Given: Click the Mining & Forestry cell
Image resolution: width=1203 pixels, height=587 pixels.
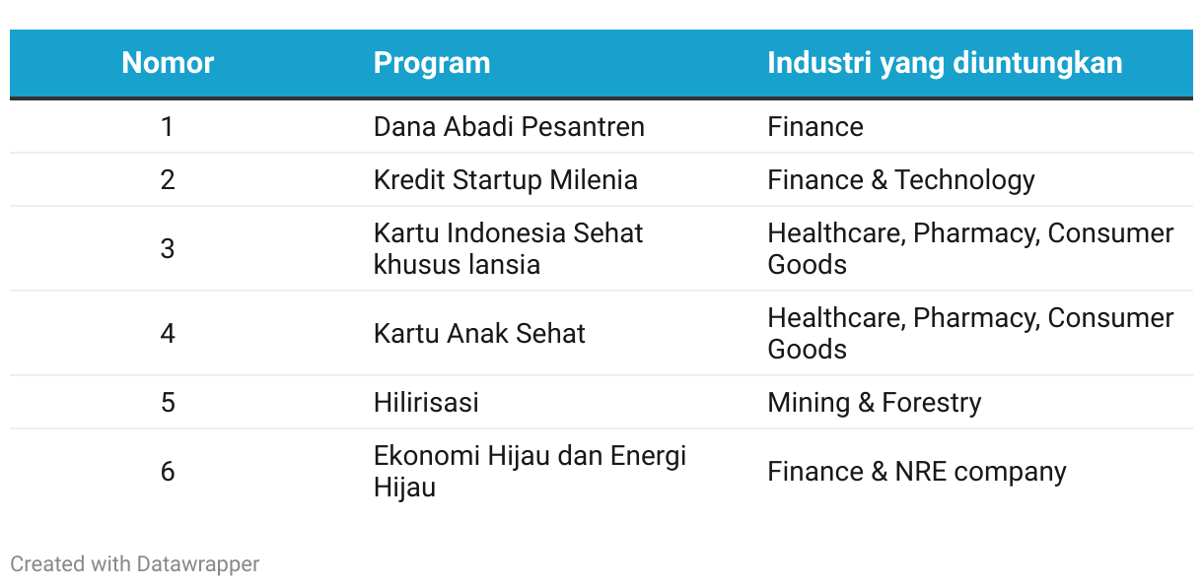Looking at the screenshot, I should [x=874, y=403].
